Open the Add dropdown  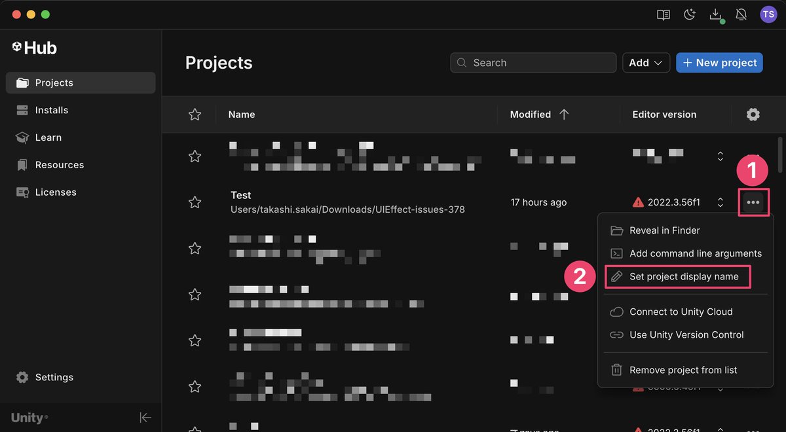click(646, 63)
